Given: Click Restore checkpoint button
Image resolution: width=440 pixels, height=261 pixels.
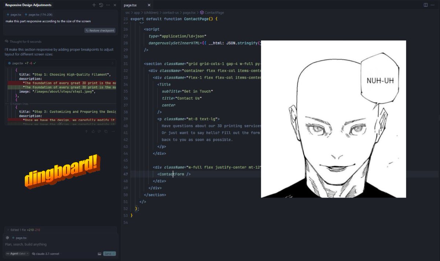Looking at the screenshot, I should pyautogui.click(x=100, y=30).
